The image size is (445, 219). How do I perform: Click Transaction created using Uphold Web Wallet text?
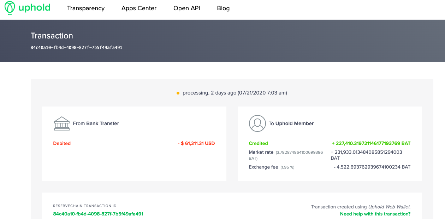361,207
